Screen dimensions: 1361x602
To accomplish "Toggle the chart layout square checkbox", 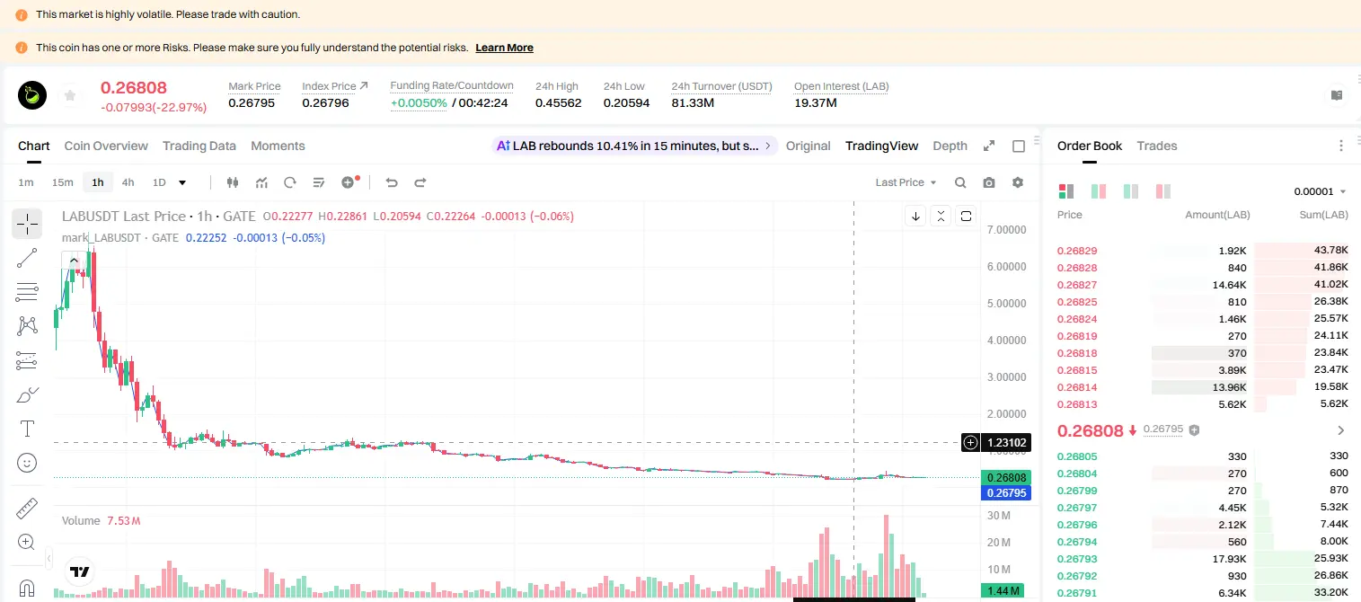I will [1019, 146].
